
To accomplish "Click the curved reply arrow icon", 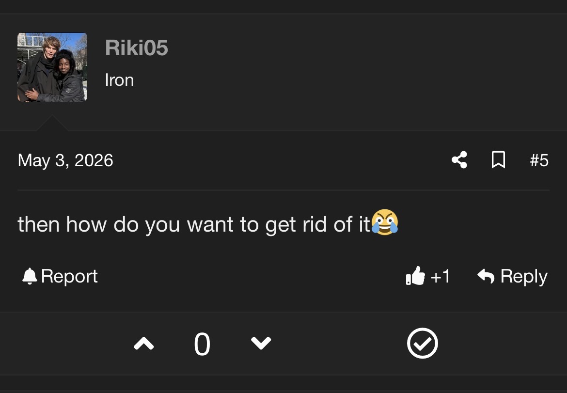I will point(486,276).
